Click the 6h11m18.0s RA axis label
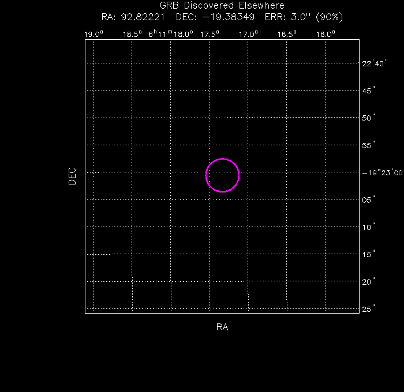The width and height of the screenshot is (404, 392). point(171,33)
